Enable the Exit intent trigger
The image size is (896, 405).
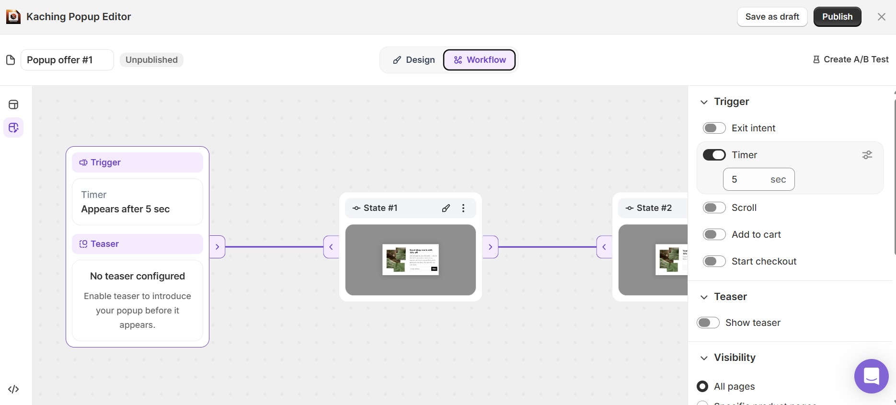click(x=714, y=128)
